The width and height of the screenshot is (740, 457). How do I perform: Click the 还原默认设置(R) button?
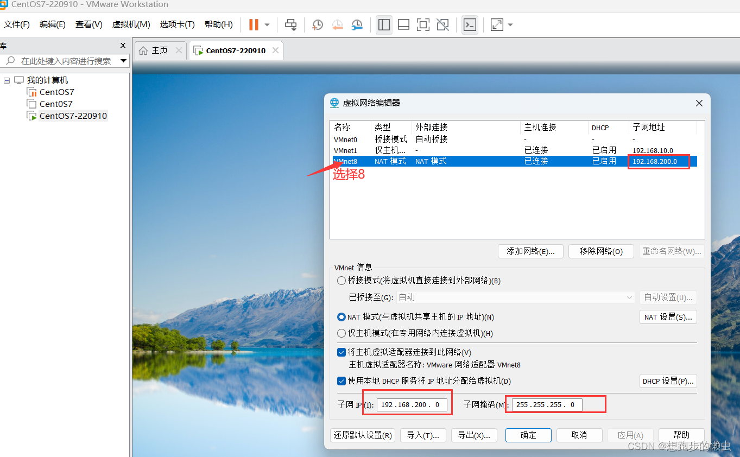click(362, 435)
